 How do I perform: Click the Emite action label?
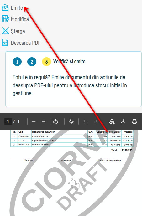(x=17, y=8)
